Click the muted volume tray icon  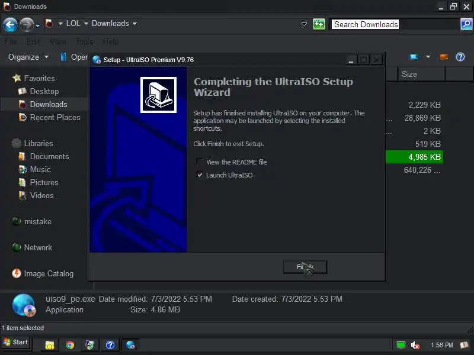[x=415, y=345]
